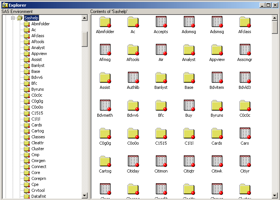Click the C0c0c label in contents pane
This screenshot has height=200, width=280.
(245, 115)
